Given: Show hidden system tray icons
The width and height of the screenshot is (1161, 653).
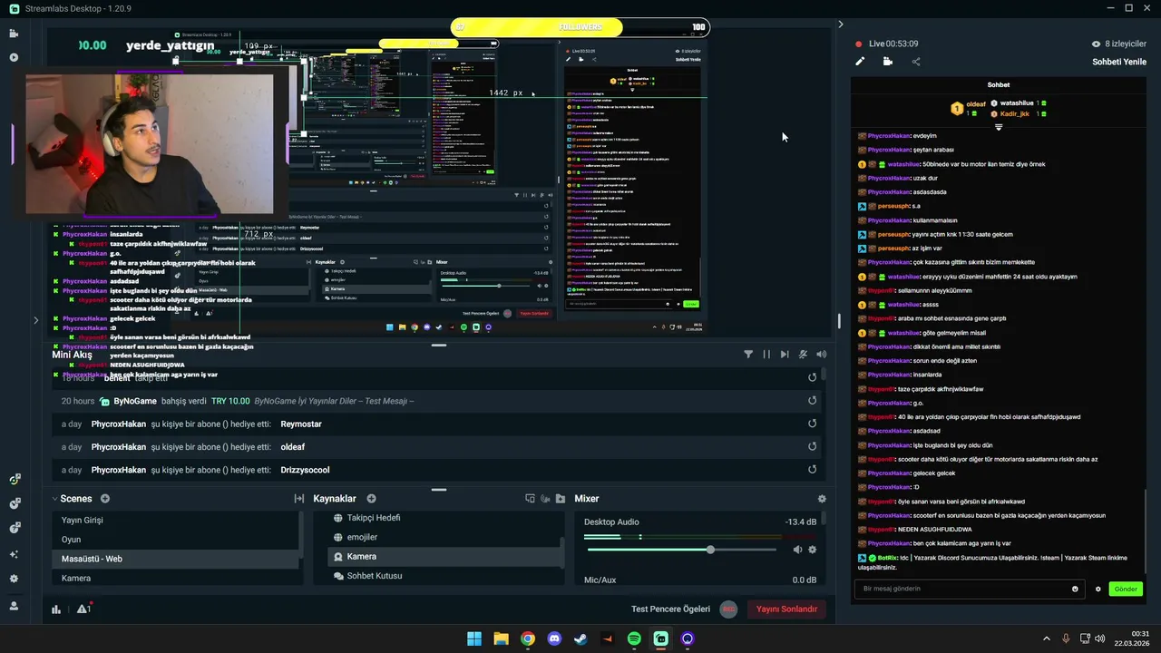Looking at the screenshot, I should [1047, 638].
